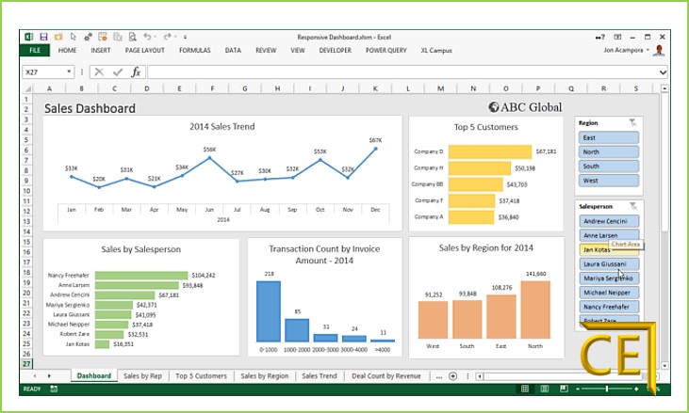Click the macro recording icon in status bar
The width and height of the screenshot is (689, 413).
54,389
